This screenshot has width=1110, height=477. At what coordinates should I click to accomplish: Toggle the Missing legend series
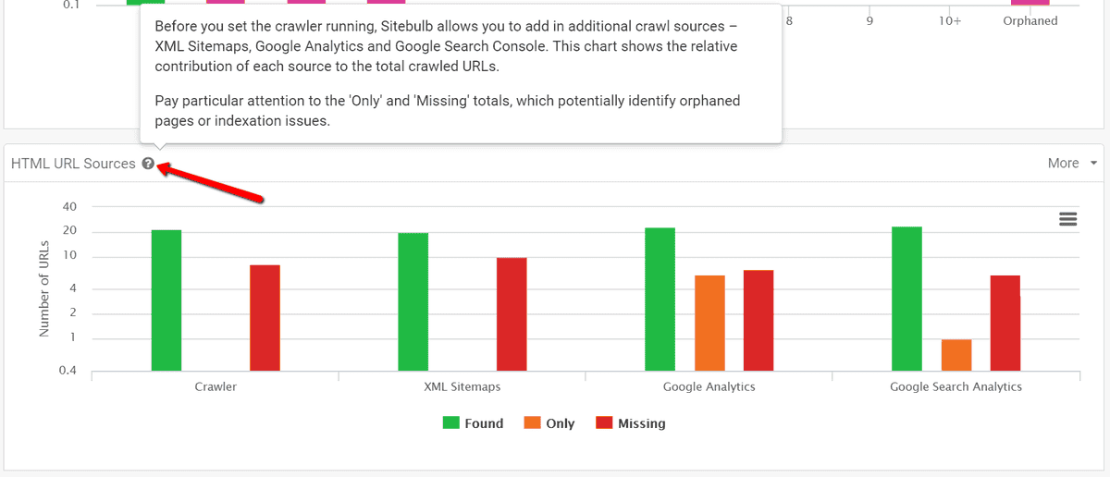click(631, 423)
